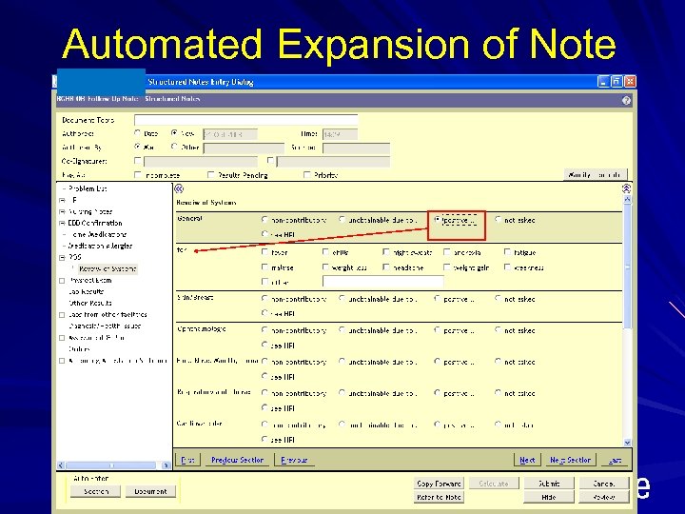Set General to not asked
Image resolution: width=685 pixels, height=514 pixels.
point(498,220)
